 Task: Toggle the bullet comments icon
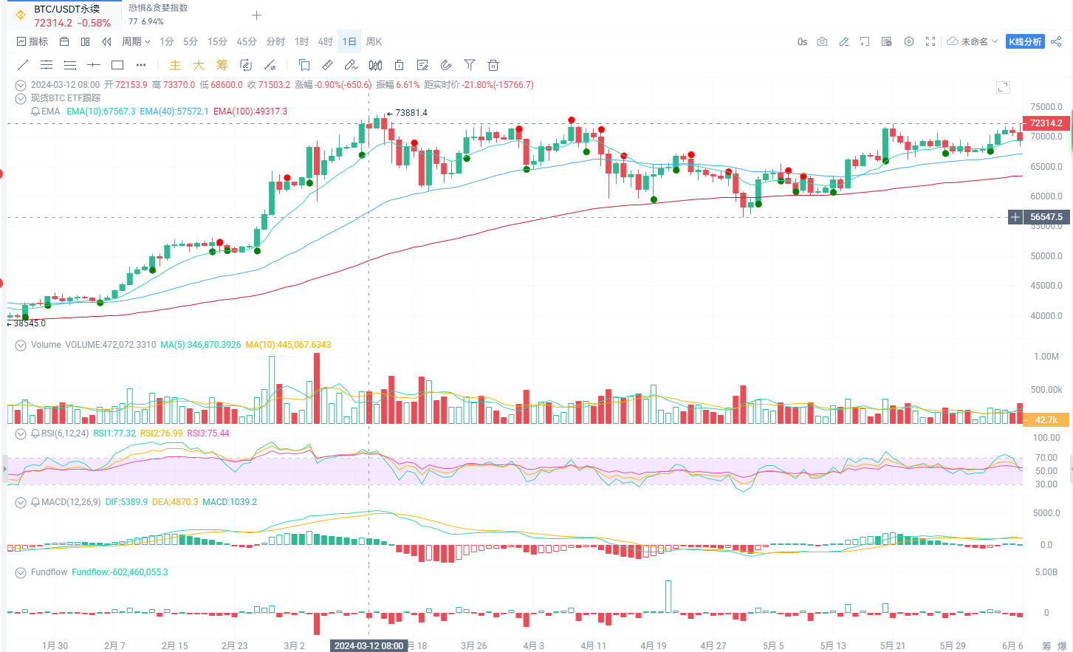(887, 42)
